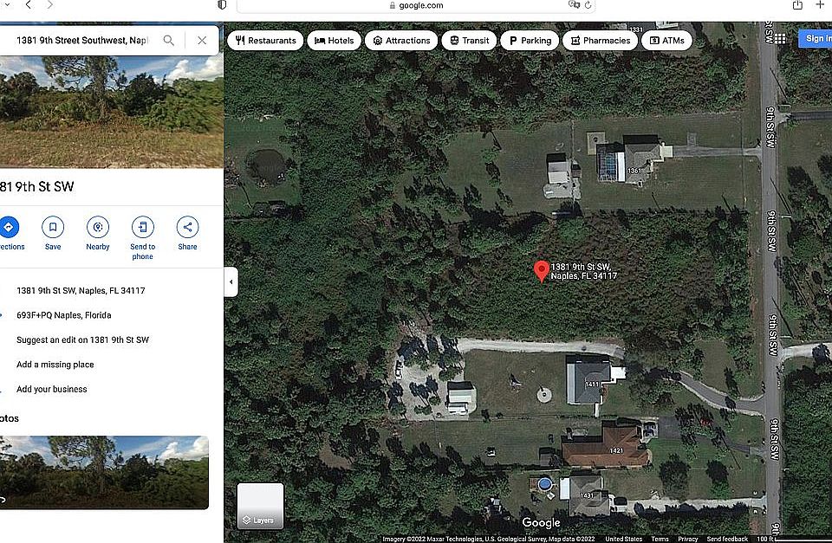Clear the search with X icon
The width and height of the screenshot is (832, 543).
tap(202, 41)
